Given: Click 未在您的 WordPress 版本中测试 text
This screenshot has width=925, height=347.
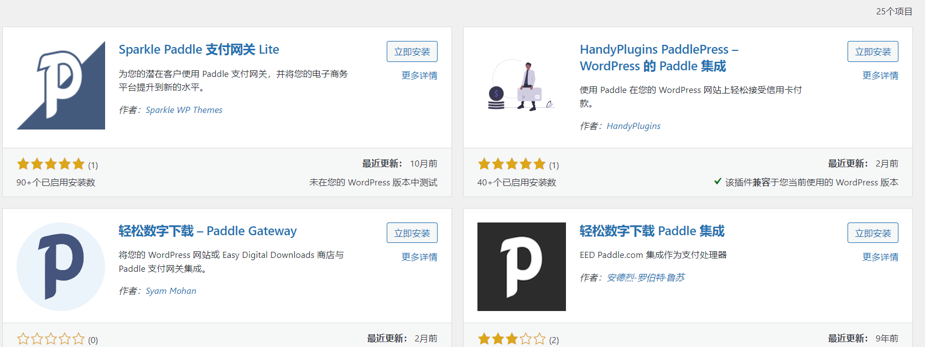Looking at the screenshot, I should pos(373,183).
